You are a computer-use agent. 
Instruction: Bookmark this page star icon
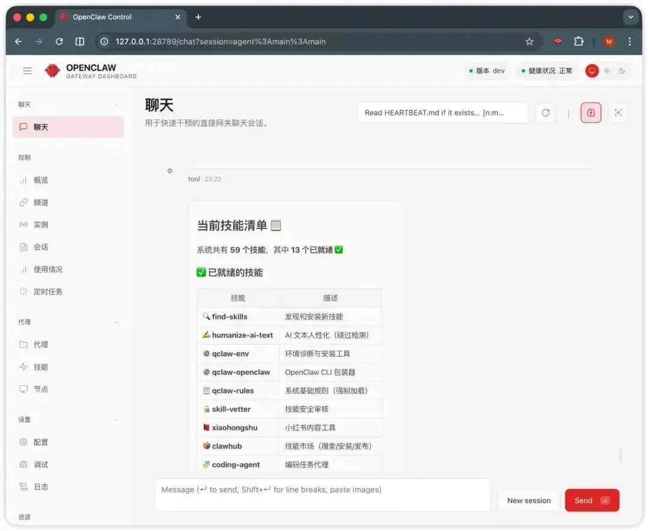(529, 41)
